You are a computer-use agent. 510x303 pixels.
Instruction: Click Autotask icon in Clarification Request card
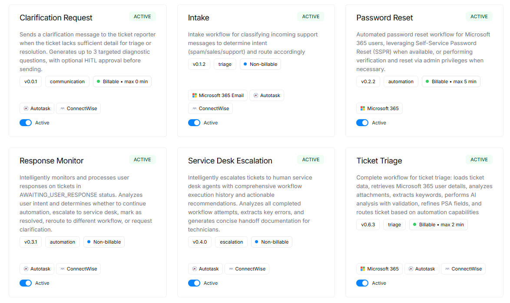26,108
